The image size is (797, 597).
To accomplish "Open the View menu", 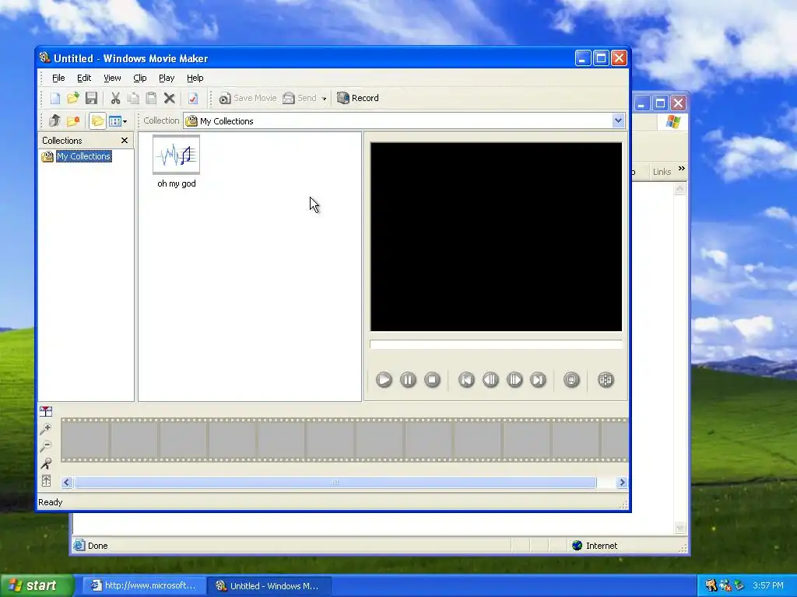I will click(112, 78).
